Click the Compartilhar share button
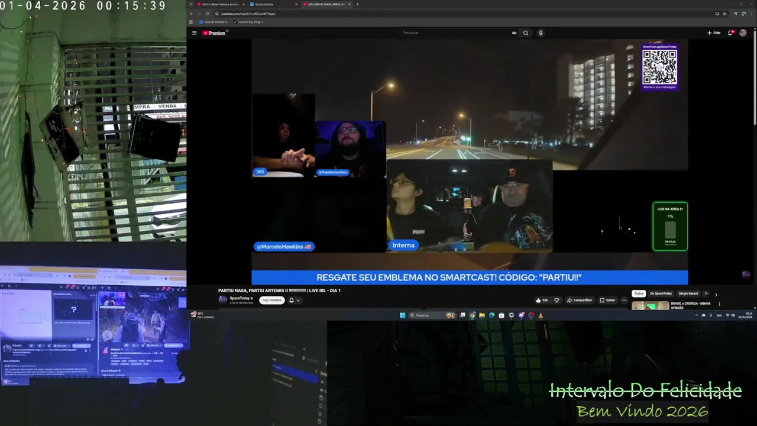Screen dimensions: 757x426 tap(580, 300)
